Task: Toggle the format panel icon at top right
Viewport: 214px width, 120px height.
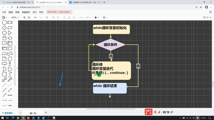Action: [x=207, y=17]
